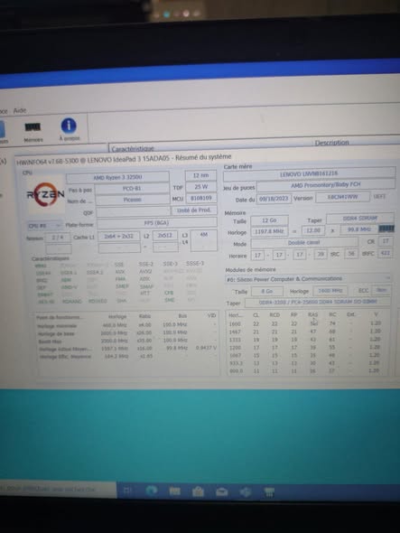Open Microsoft Store from the taskbar
This screenshot has width=400, height=533.
coord(198,491)
